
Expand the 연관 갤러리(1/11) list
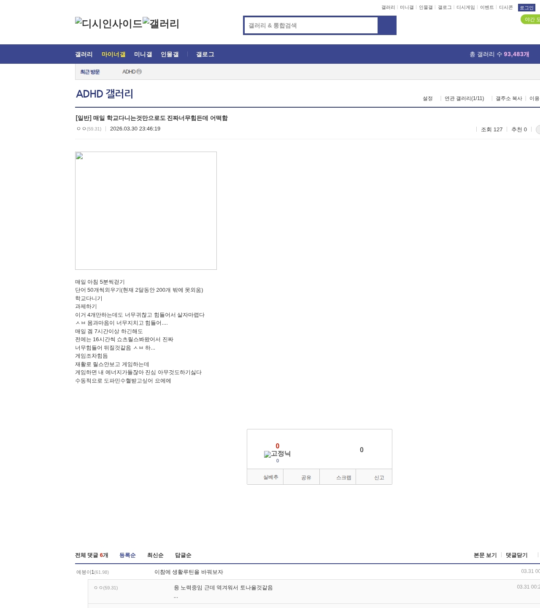pos(464,98)
